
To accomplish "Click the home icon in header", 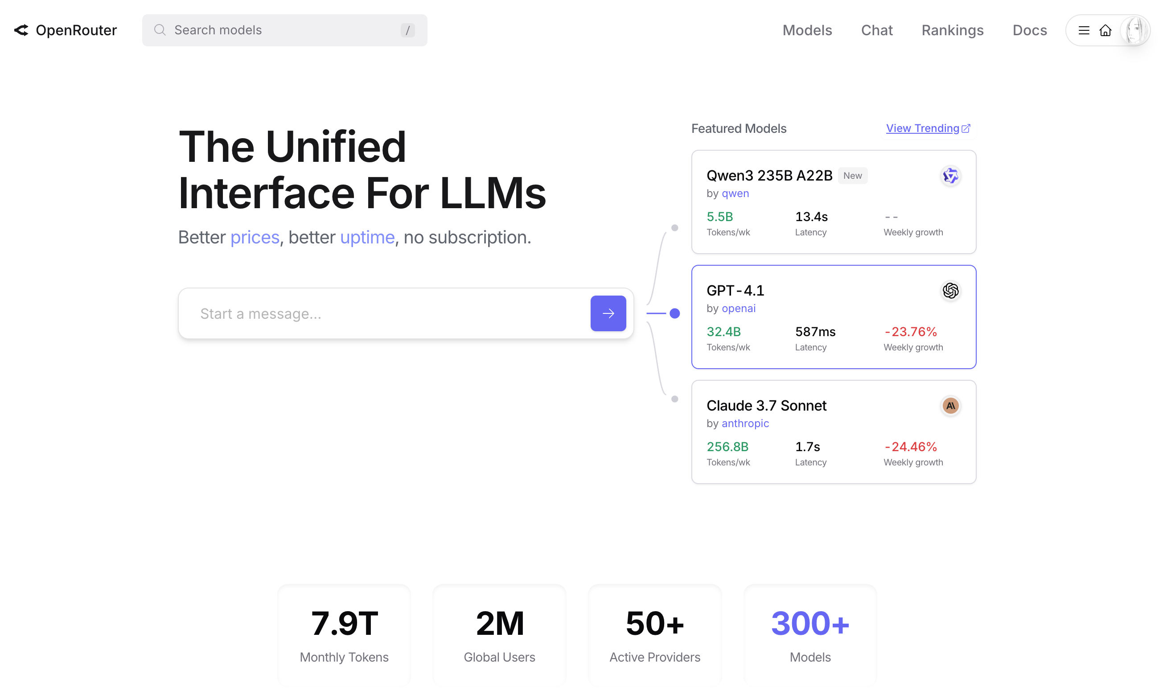I will click(x=1105, y=31).
